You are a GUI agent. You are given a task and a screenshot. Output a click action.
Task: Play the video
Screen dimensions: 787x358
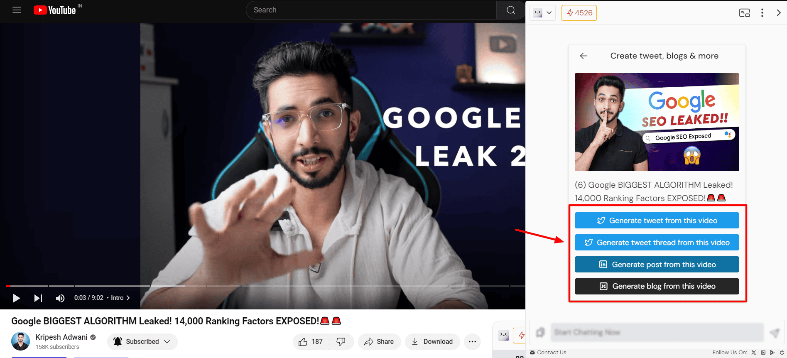[x=16, y=298]
